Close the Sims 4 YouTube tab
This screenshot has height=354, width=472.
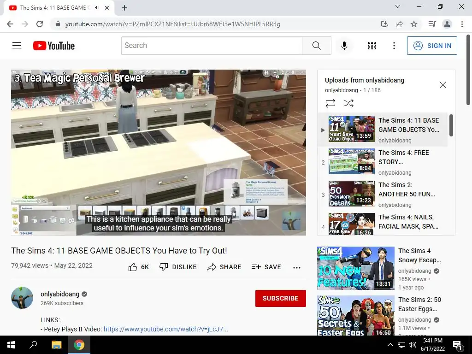[107, 8]
